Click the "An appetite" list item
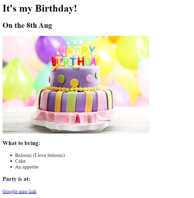194x198 pixels. pos(27,167)
